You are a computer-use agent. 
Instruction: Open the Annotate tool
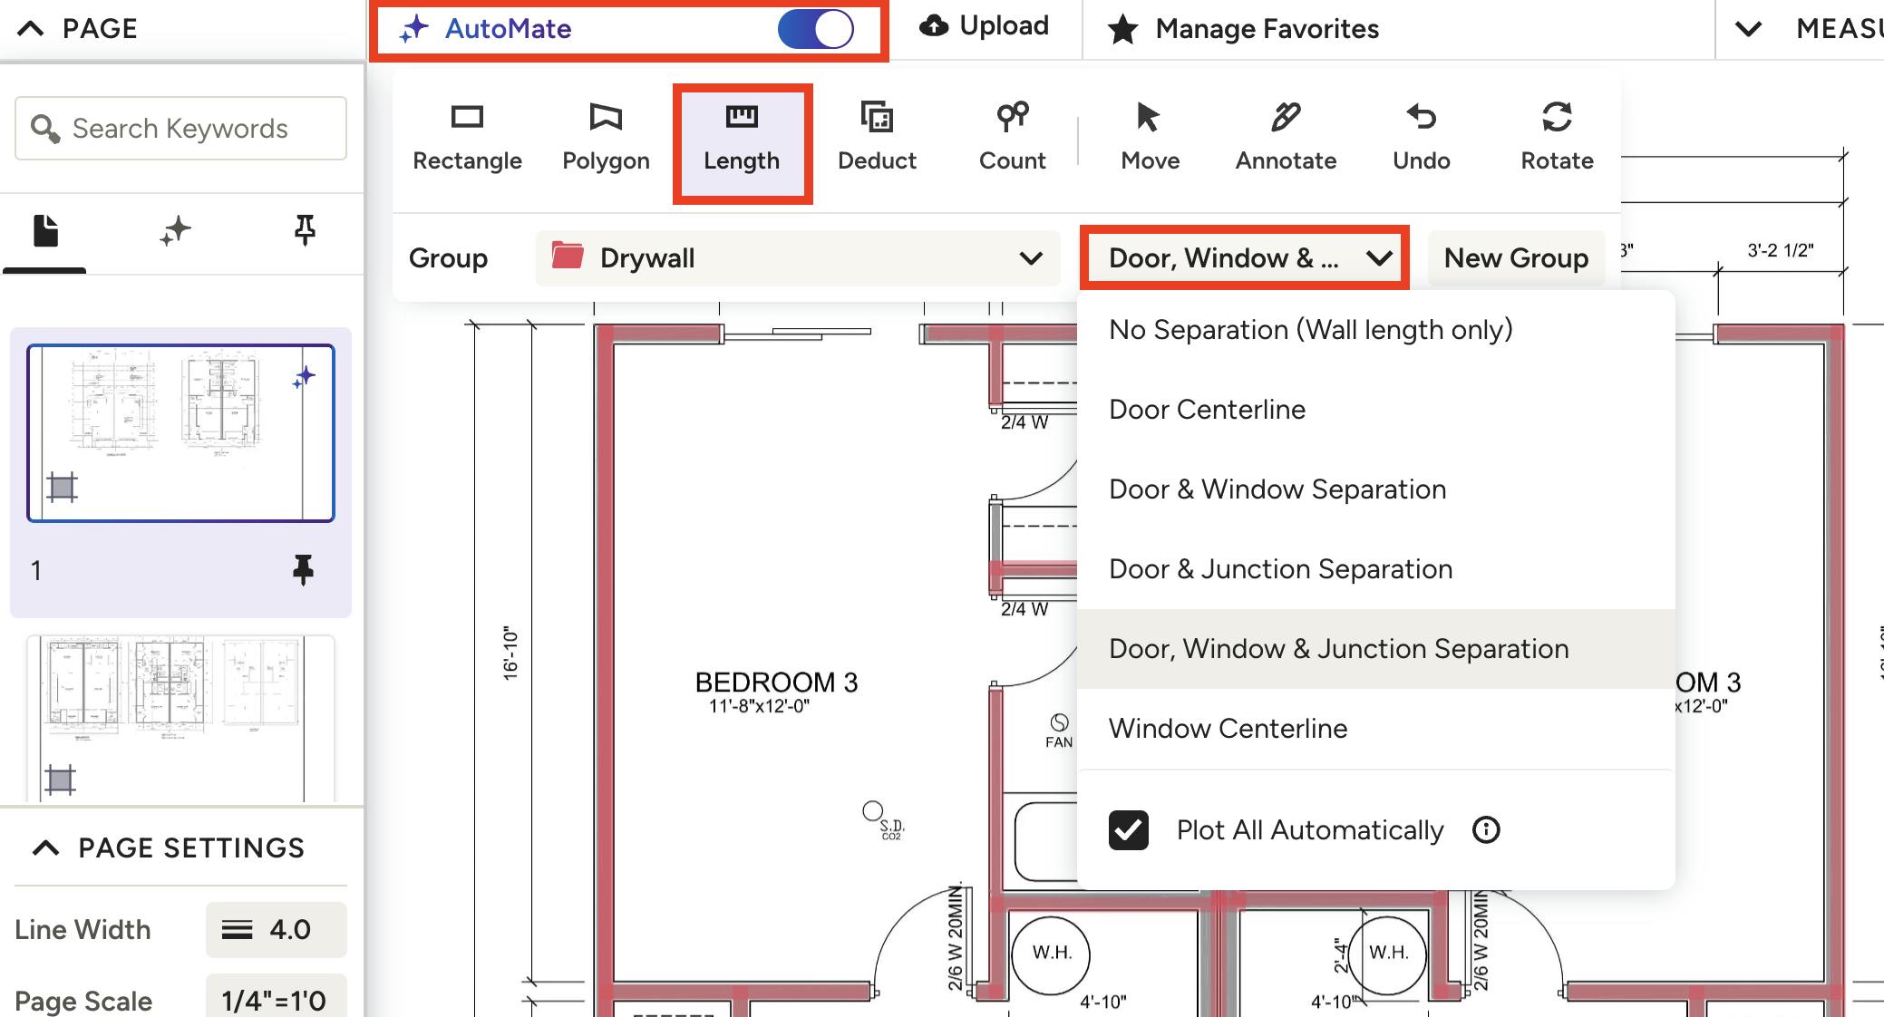[x=1286, y=138]
